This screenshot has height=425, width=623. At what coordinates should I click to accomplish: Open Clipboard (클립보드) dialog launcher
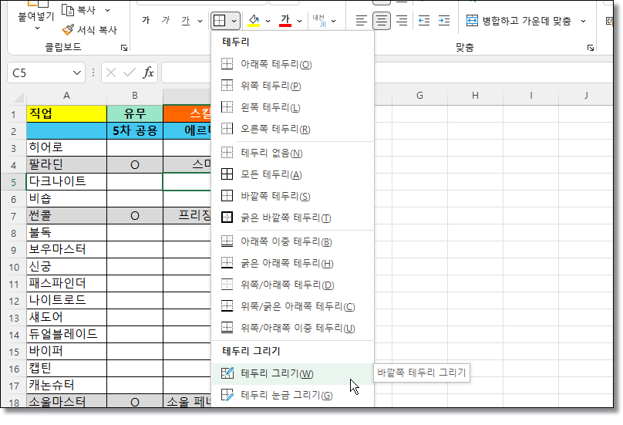(124, 48)
